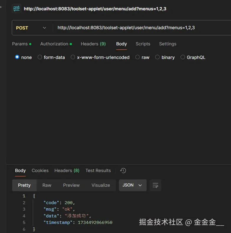231x233 pixels.
Task: Select the GraphQL body radio option
Action: [x=183, y=57]
